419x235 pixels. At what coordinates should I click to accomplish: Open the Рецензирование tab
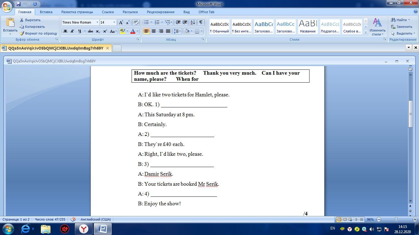coord(160,12)
